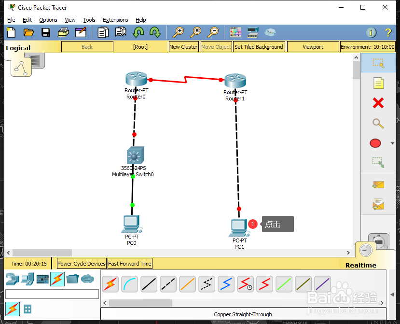Copy selection with the copy icon
400x324 pixels.
click(x=103, y=32)
